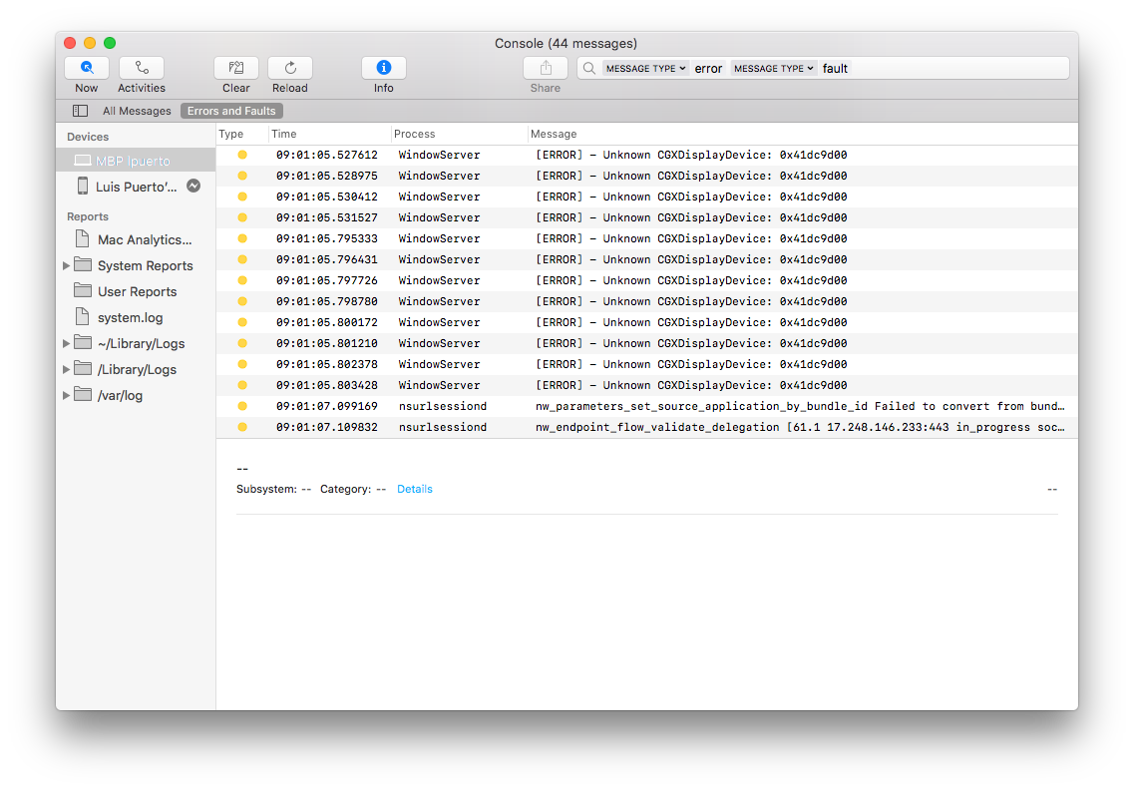Select message at 09:01:05.801210
The image size is (1134, 790).
[x=646, y=344]
